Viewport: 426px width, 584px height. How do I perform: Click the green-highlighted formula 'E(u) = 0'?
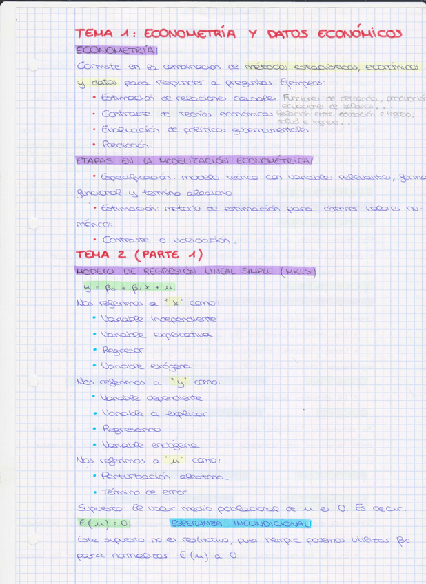point(103,523)
